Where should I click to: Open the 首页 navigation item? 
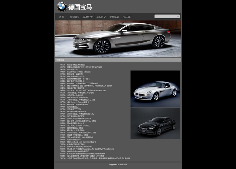click(61, 17)
